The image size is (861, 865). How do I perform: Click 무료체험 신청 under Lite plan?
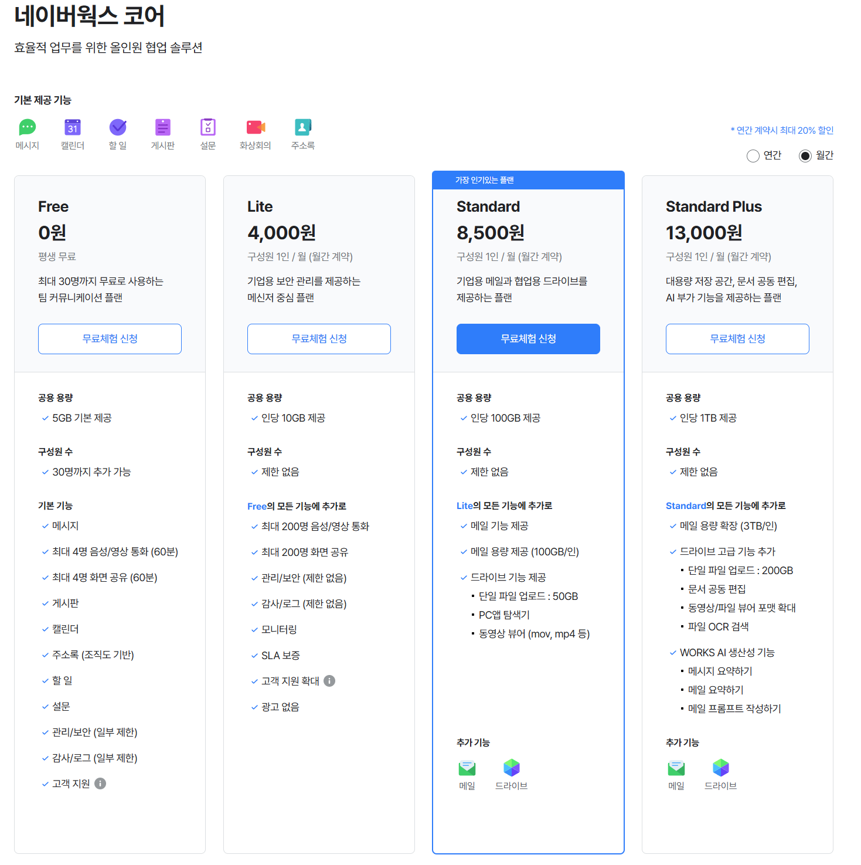click(x=319, y=339)
